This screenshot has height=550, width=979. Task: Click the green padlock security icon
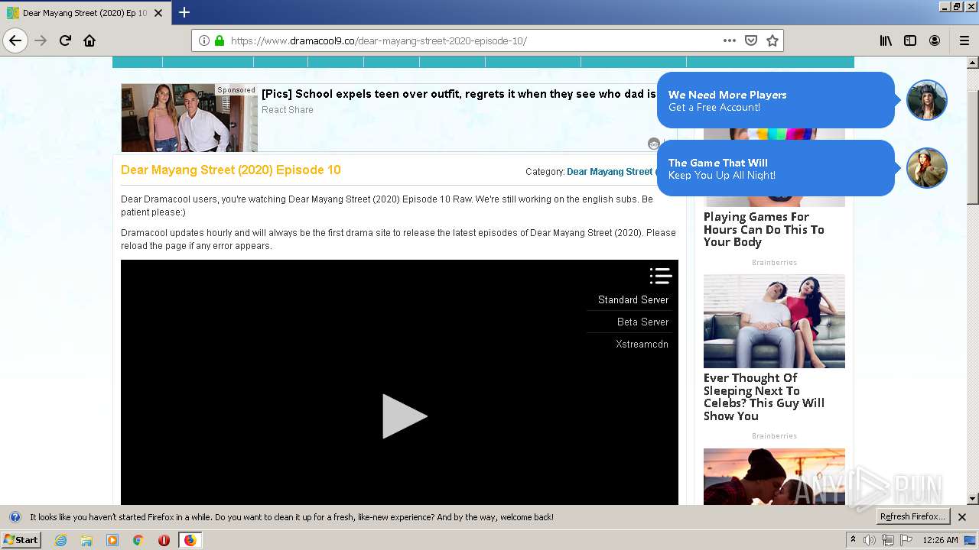(x=220, y=40)
